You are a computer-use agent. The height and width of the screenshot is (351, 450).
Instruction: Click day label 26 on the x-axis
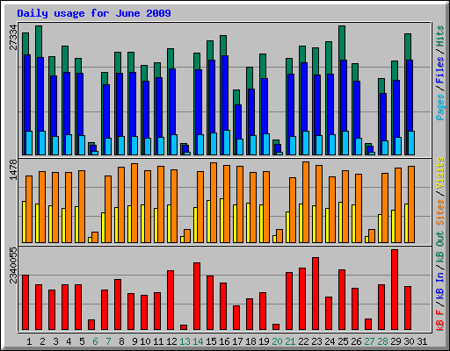(x=356, y=341)
